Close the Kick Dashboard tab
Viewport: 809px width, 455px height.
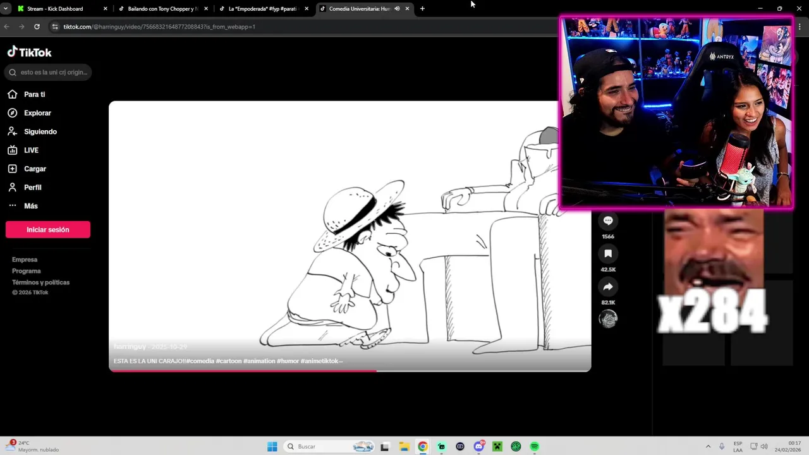(106, 9)
